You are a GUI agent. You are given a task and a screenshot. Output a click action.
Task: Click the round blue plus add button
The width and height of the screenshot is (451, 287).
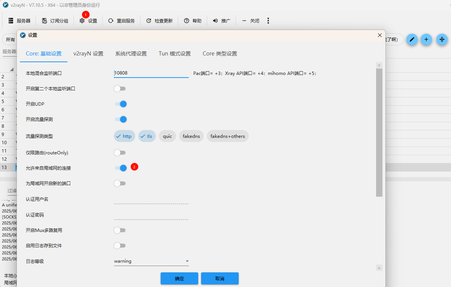[426, 39]
